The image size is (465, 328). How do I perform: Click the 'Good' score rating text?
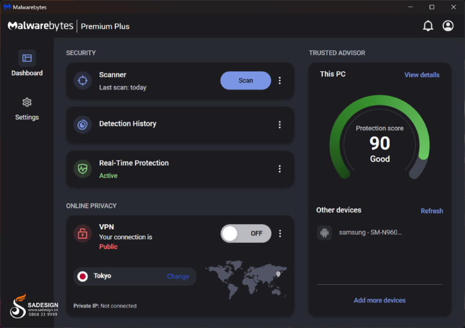380,159
